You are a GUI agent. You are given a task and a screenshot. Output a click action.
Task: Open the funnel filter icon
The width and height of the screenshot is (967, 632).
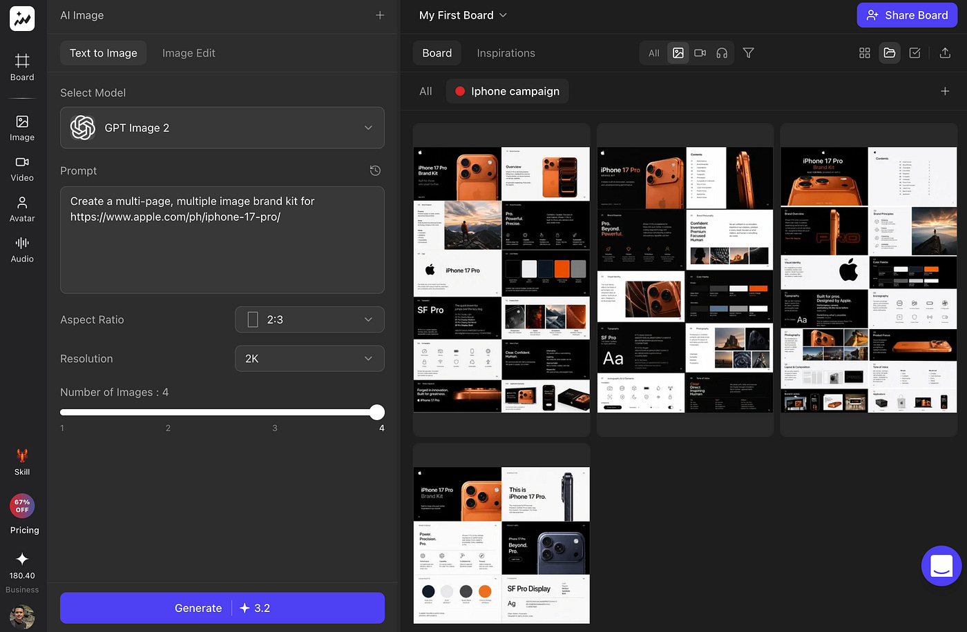[x=748, y=53]
